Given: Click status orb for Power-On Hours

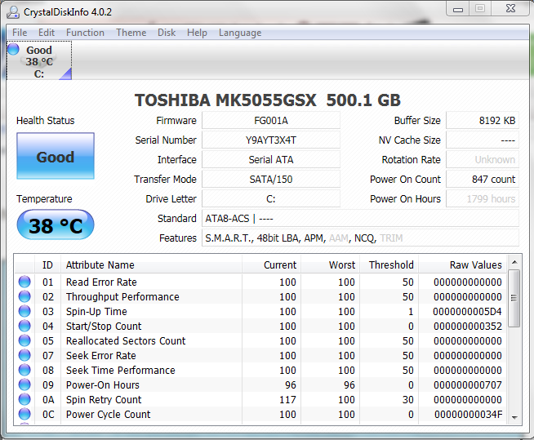Looking at the screenshot, I should pyautogui.click(x=24, y=384).
